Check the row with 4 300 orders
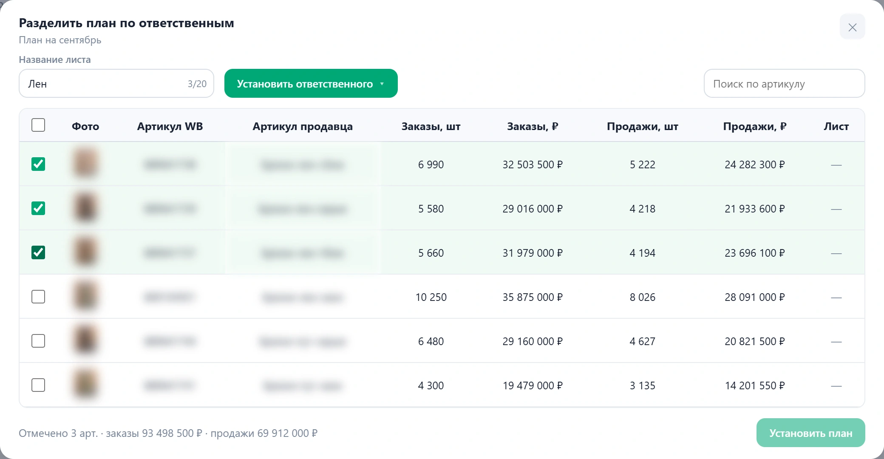Viewport: 884px width, 459px height. click(x=38, y=385)
